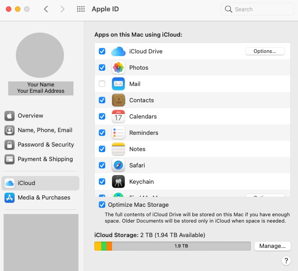Uncheck the Notes checkbox
The width and height of the screenshot is (298, 271).
(102, 149)
